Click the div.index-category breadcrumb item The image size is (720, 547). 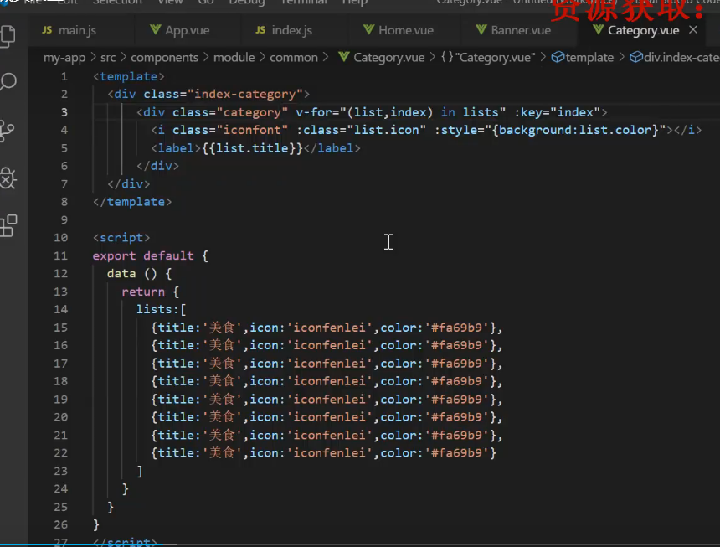(675, 58)
